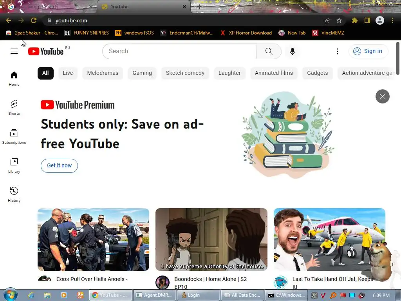
Task: Click the Sign in button
Action: coord(368,51)
